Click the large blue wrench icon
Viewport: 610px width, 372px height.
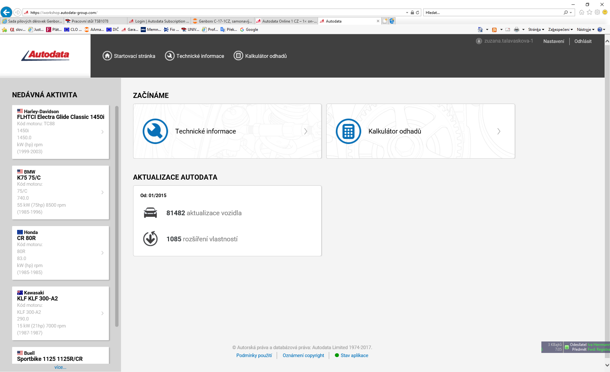point(155,131)
